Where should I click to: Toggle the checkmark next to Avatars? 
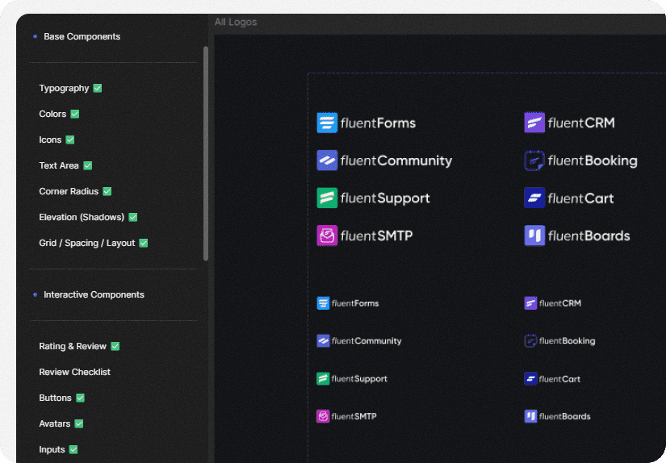79,423
